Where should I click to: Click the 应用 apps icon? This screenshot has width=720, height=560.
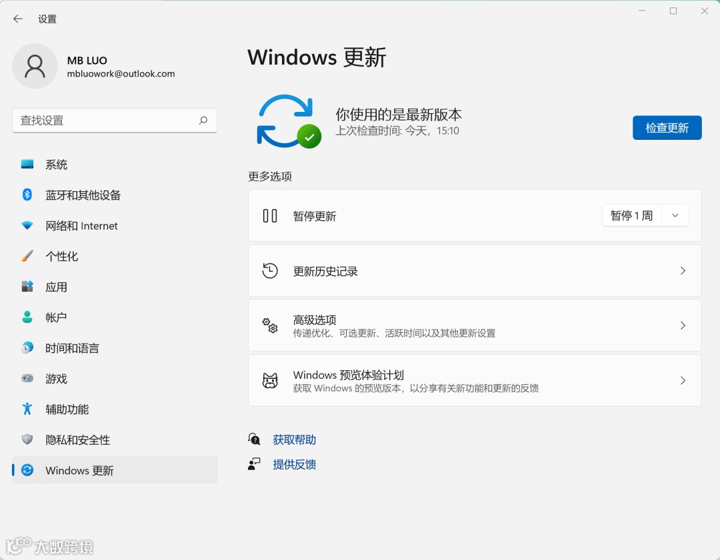(x=27, y=286)
